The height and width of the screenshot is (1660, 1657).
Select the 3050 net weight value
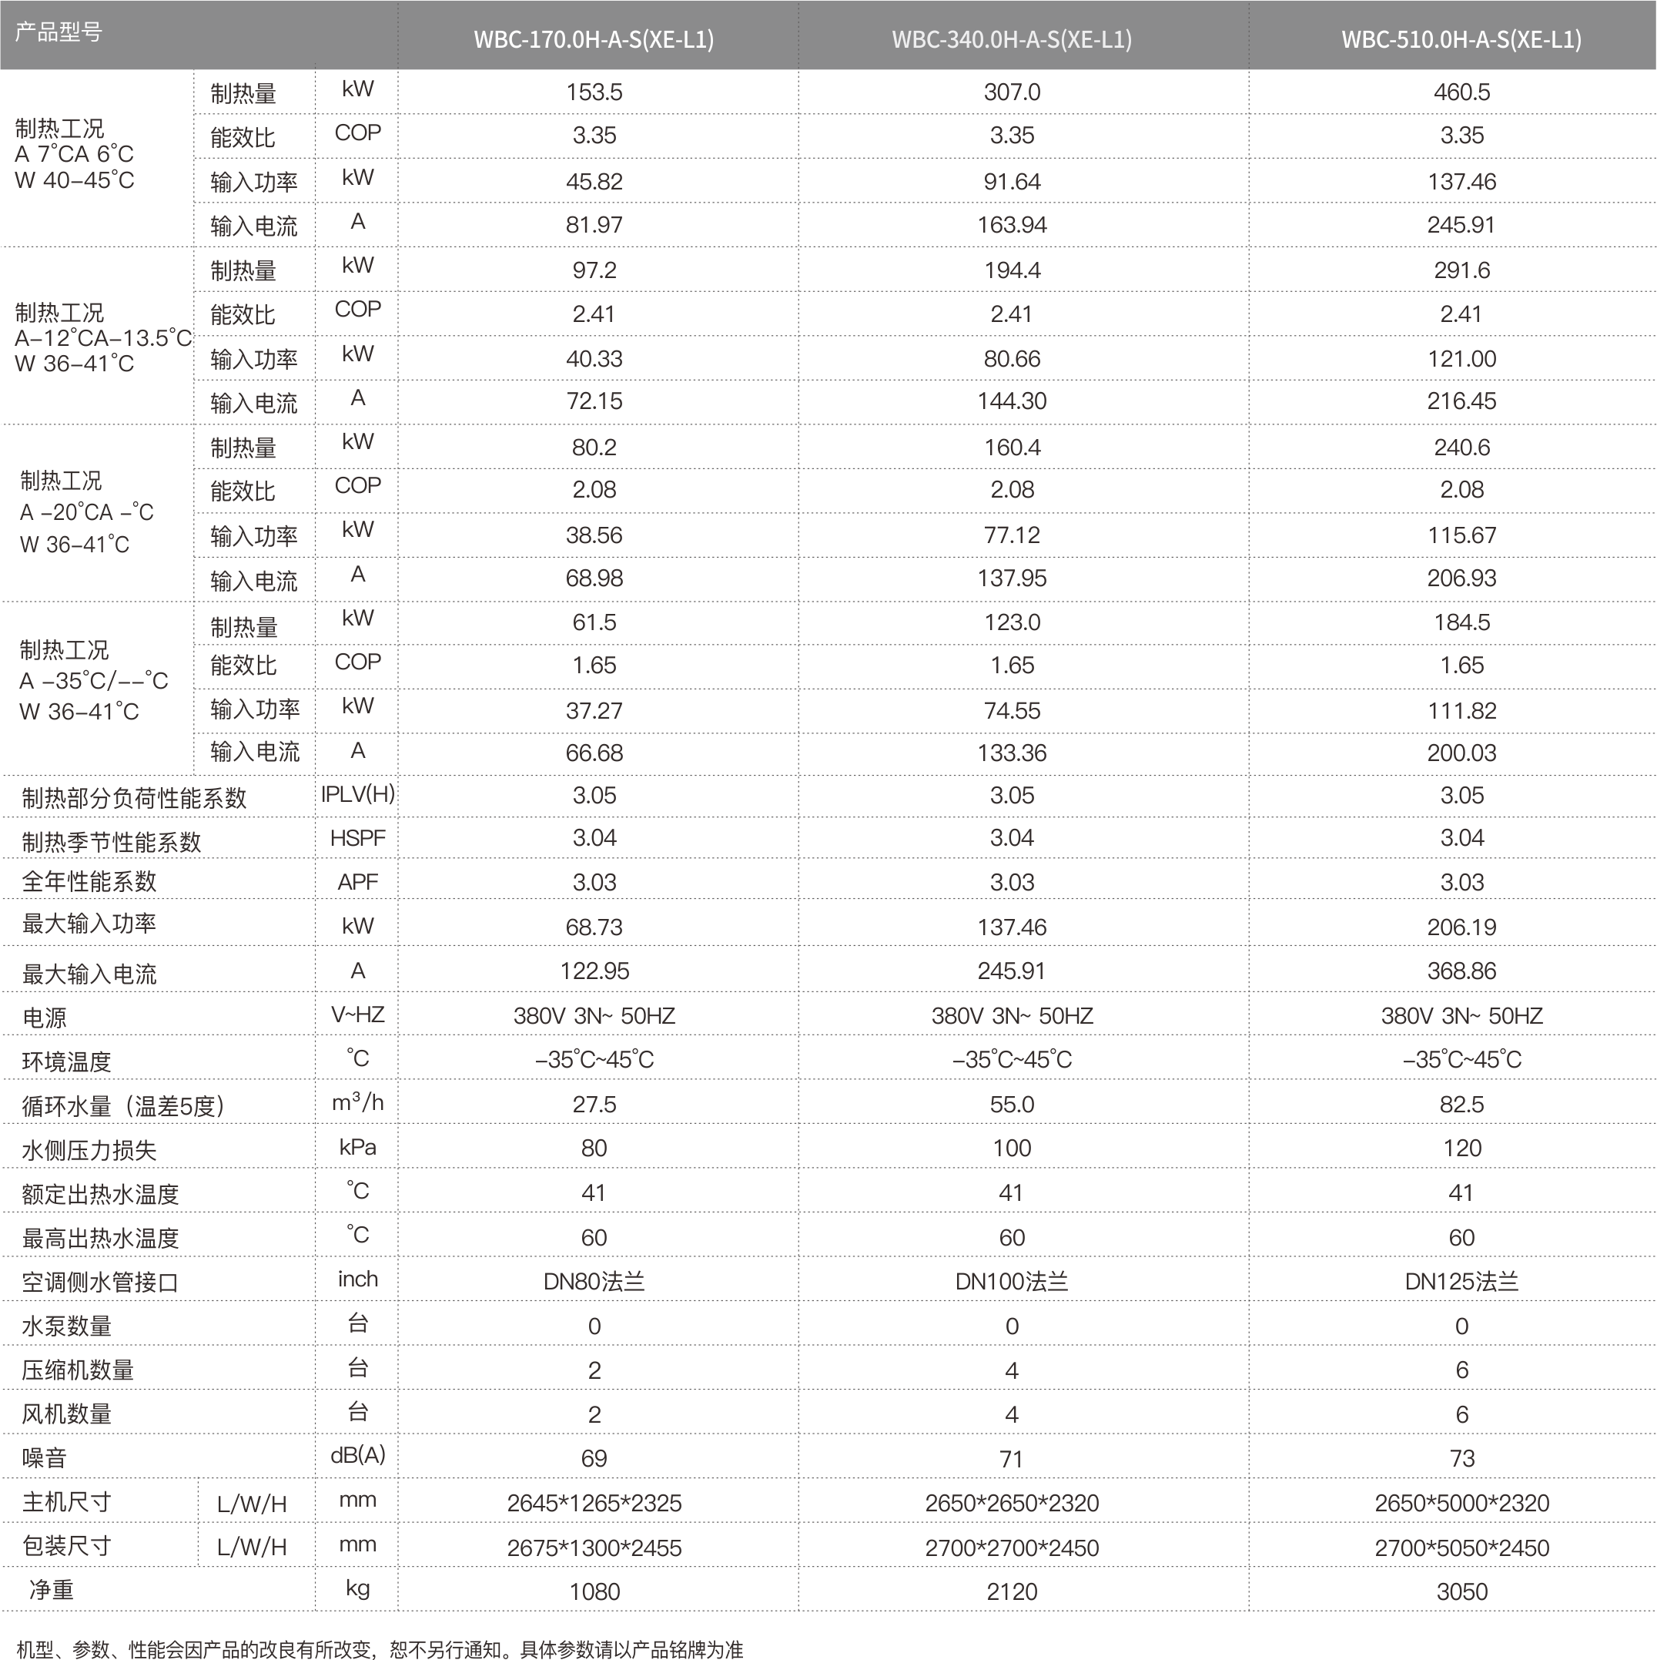[1461, 1592]
